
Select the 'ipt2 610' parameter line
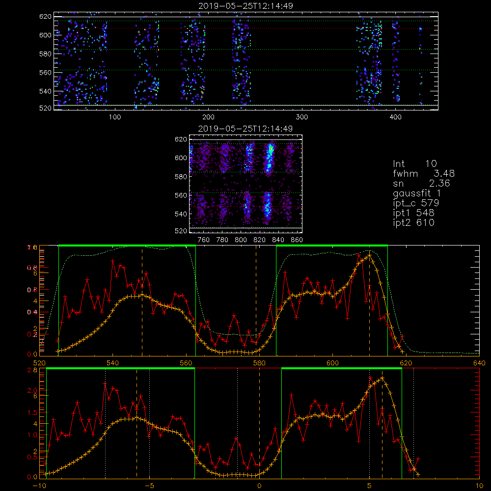tap(413, 222)
